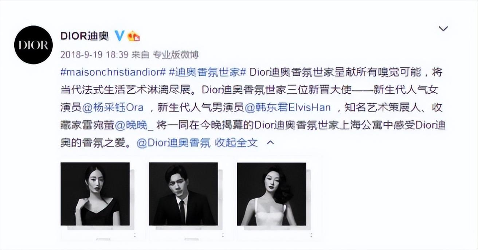
Task: View third photo of woman in white top
Action: pyautogui.click(x=271, y=194)
